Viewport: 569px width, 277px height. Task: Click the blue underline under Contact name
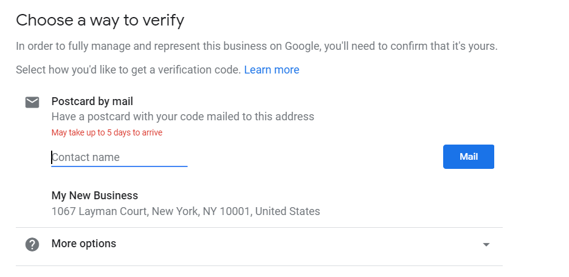point(119,166)
